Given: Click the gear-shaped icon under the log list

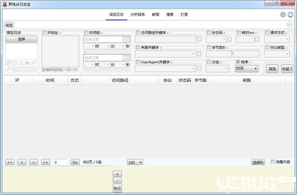Looking at the screenshot, I should 28,62.
